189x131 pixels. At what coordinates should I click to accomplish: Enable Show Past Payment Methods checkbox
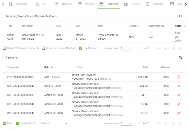(x=43, y=48)
